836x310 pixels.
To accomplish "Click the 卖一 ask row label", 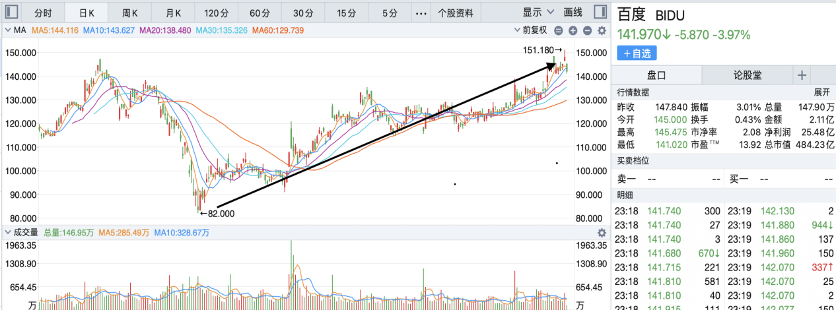I will 625,179.
